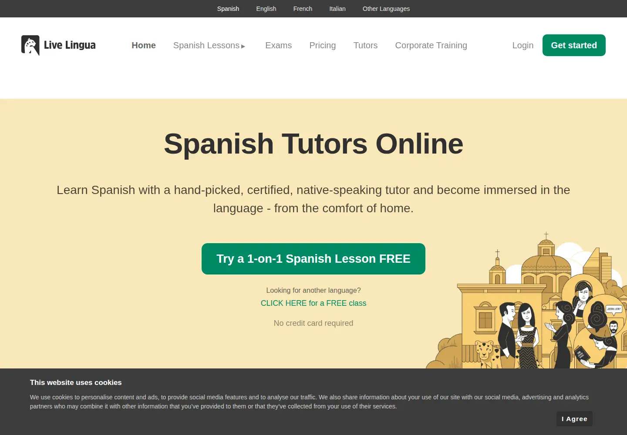Viewport: 627px width, 435px height.
Task: Browse the Tutors page
Action: point(365,45)
